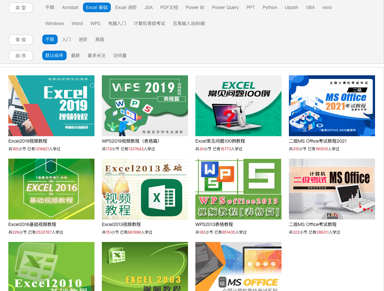Viewport: 384px width, 291px height.
Task: Choose the VBA category
Action: click(x=310, y=7)
